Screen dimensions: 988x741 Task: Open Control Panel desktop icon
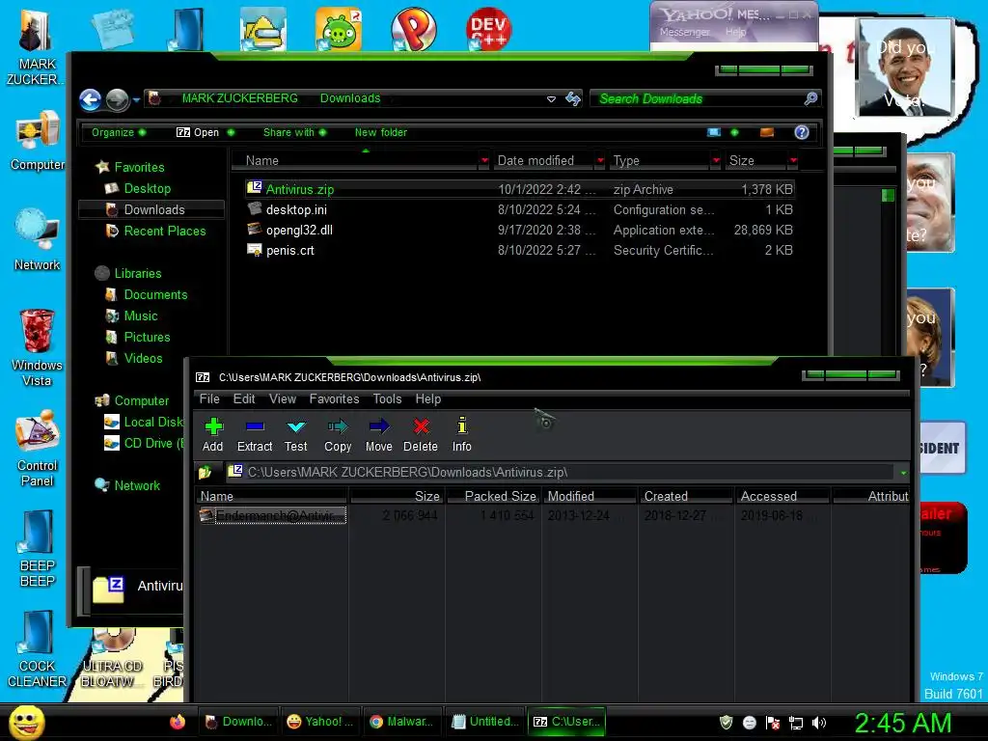pos(37,448)
